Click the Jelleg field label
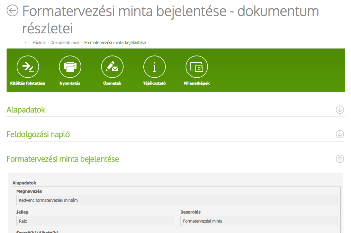 click(x=22, y=212)
